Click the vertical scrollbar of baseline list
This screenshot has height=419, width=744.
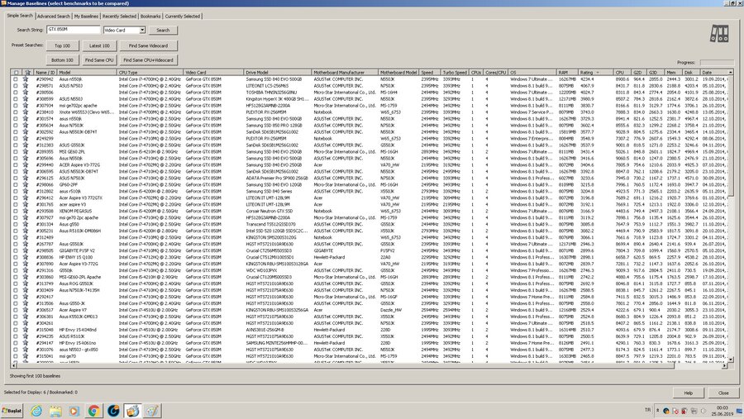coord(730,216)
